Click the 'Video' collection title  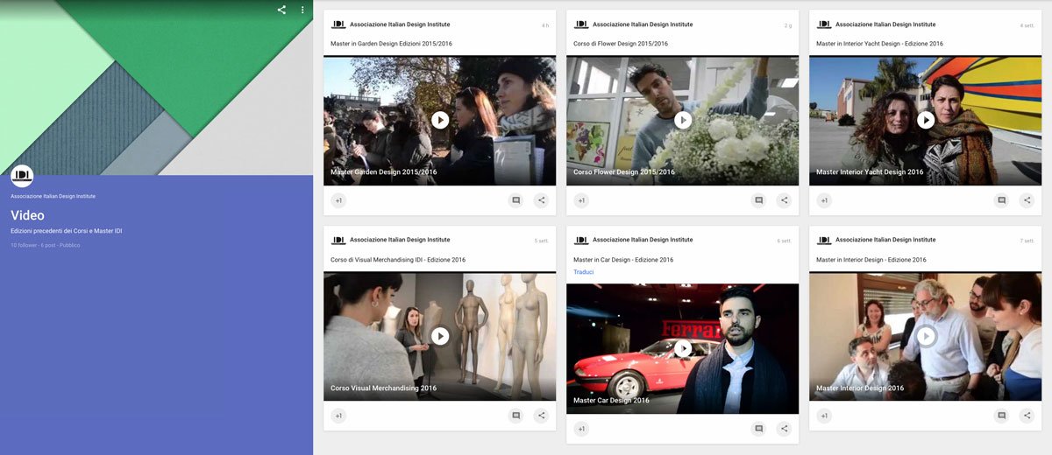(x=27, y=215)
